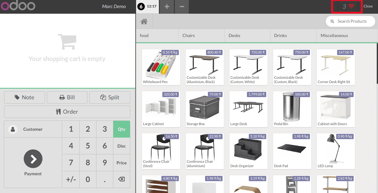Add a new order with plus button

tap(167, 6)
